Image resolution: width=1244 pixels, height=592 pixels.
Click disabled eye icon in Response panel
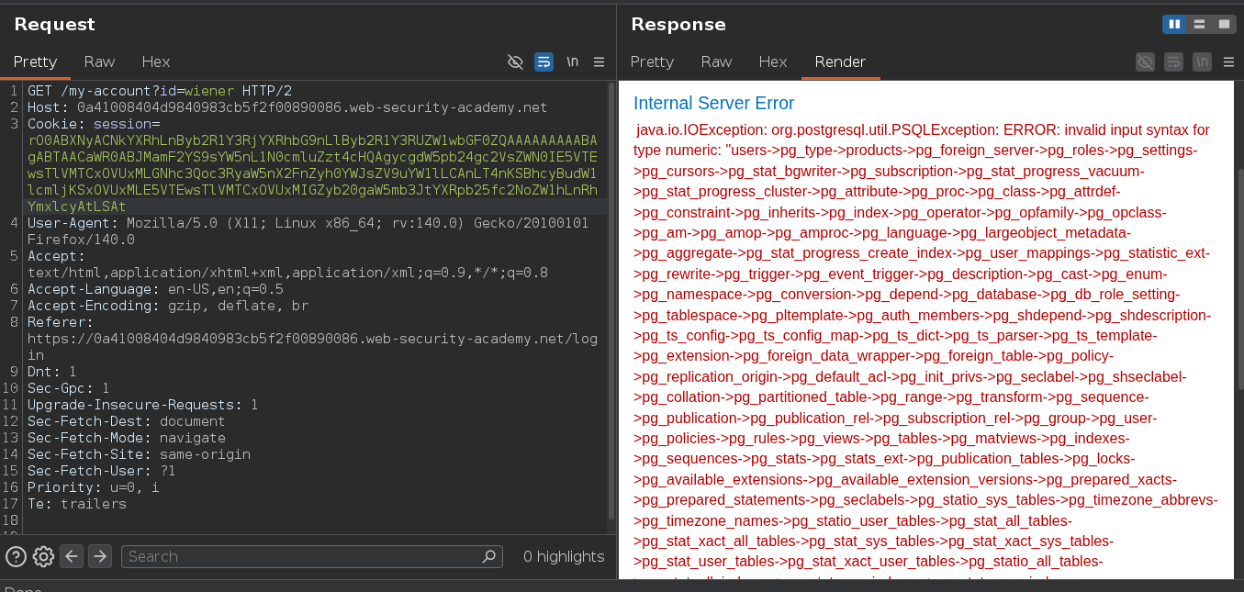(x=1145, y=61)
